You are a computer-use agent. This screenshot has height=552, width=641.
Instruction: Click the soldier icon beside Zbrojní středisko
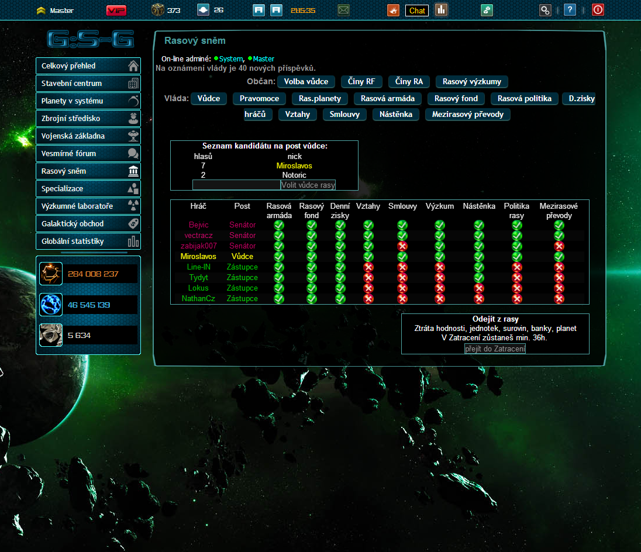coord(133,119)
